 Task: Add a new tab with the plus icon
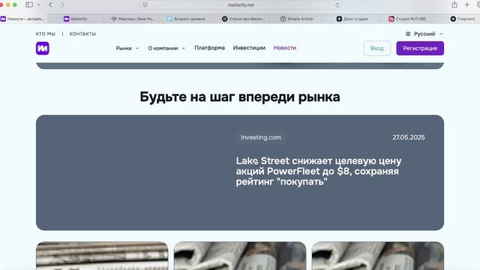pos(467,5)
